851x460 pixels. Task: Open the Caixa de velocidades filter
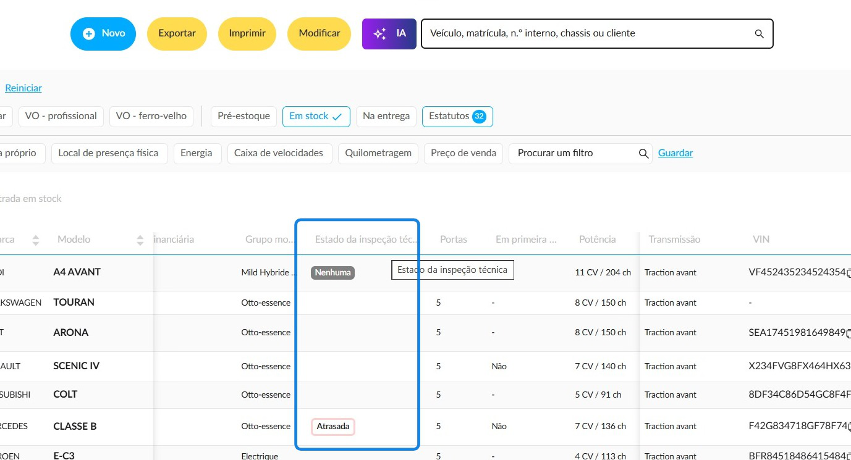coord(279,154)
